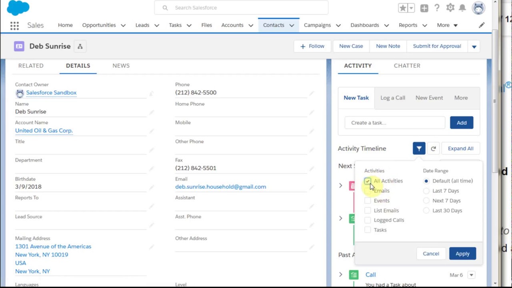Screen dimensions: 512x288
Task: Open the Opportunities dropdown chevron
Action: (x=123, y=26)
